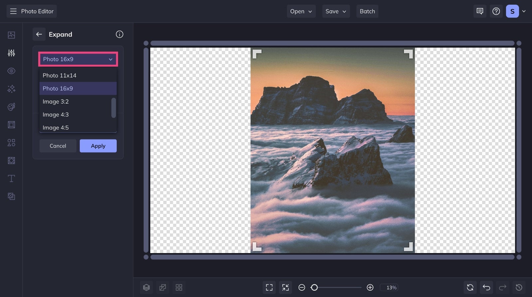This screenshot has height=297, width=532.
Task: Click the bottom-left crop corner handle
Action: pyautogui.click(x=257, y=246)
